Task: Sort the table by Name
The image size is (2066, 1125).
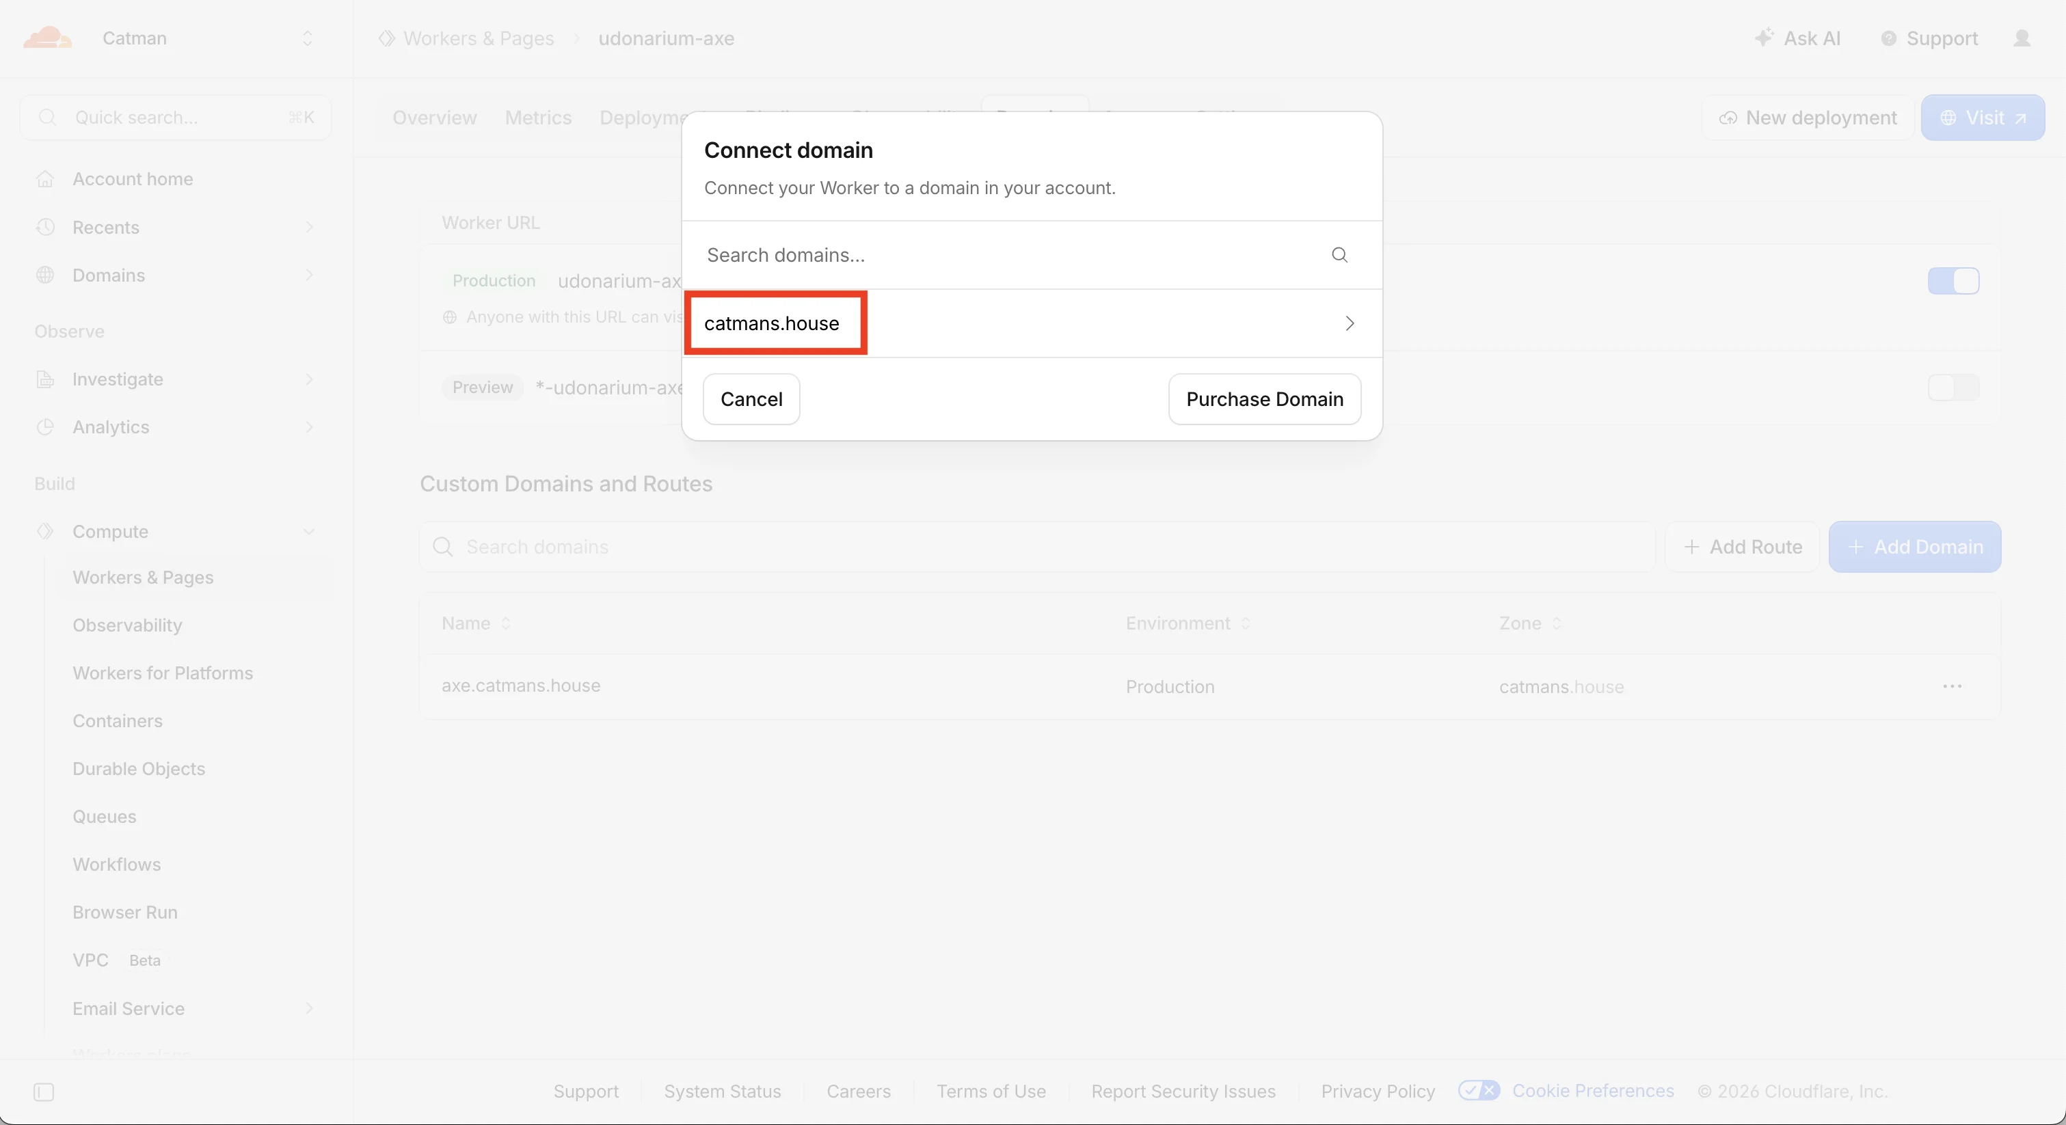Action: tap(477, 623)
